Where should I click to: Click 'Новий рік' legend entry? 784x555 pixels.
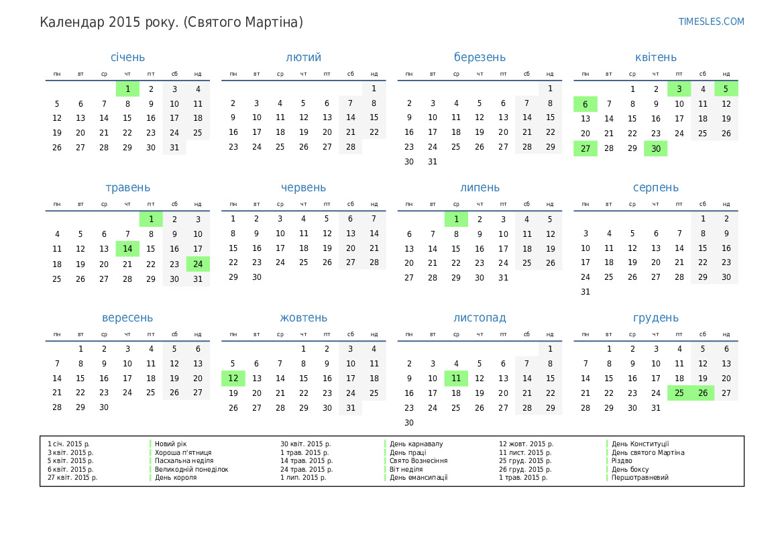[x=170, y=444]
